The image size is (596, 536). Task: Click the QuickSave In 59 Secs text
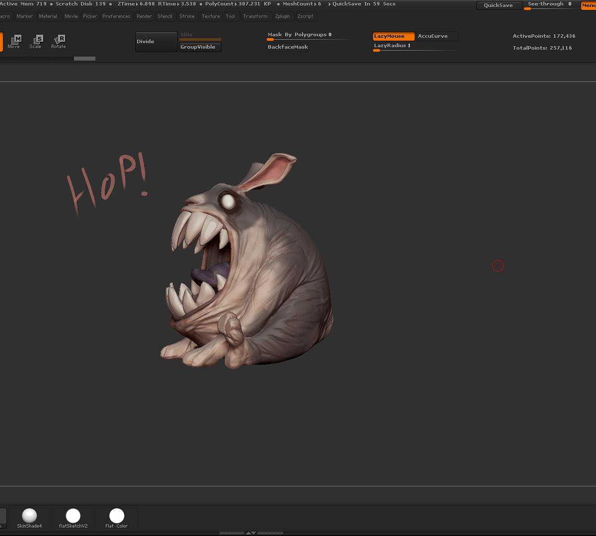click(364, 4)
